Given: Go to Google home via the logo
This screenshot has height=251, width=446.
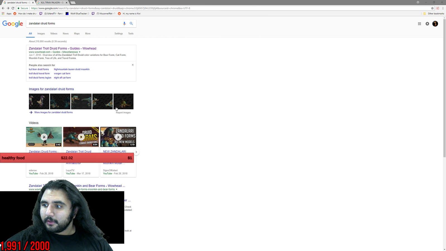Looking at the screenshot, I should click(13, 24).
